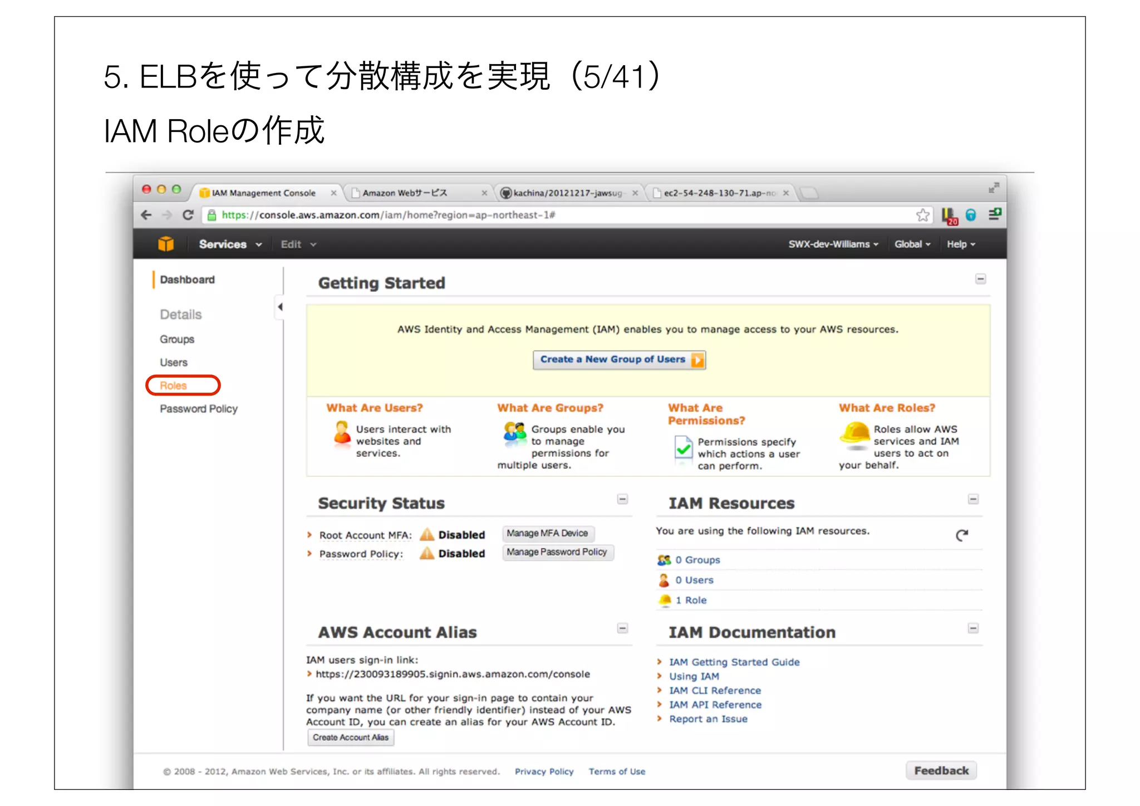
Task: Click warning triangle next to Password Policy status
Action: click(427, 554)
